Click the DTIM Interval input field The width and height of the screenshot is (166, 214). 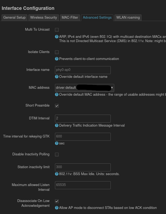[83, 118]
